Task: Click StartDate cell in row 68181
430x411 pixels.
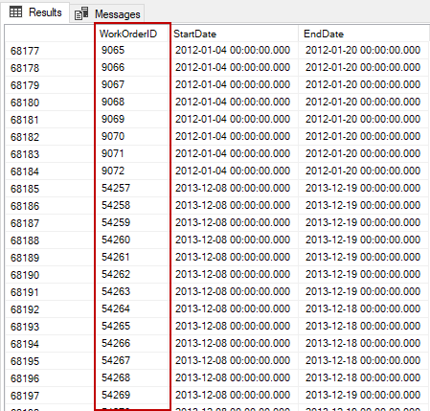Action: (234, 119)
